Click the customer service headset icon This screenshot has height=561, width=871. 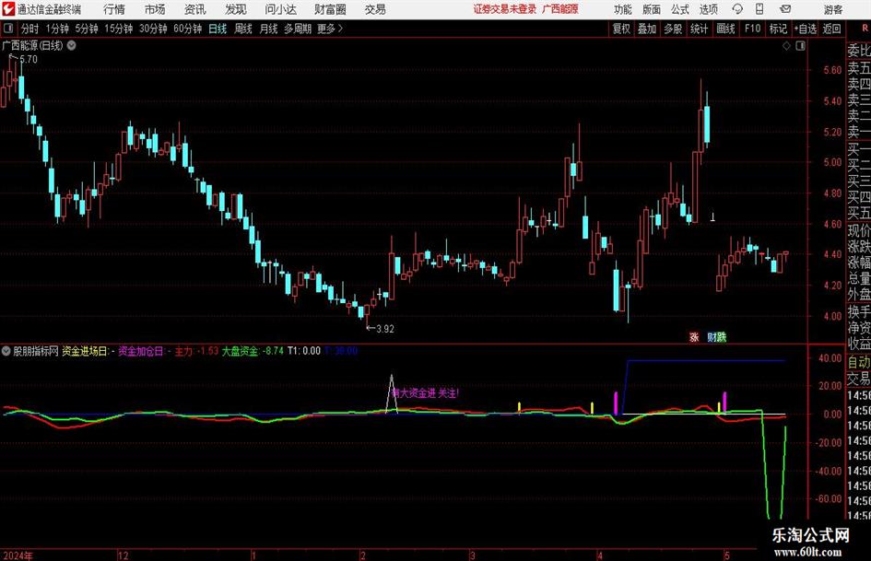click(x=737, y=9)
